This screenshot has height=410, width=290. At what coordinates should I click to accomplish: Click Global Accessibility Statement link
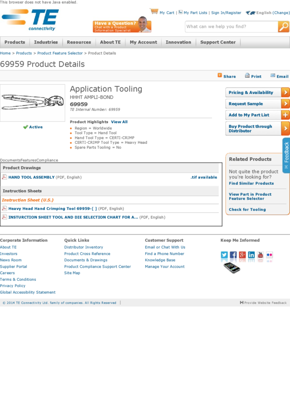[x=28, y=292]
